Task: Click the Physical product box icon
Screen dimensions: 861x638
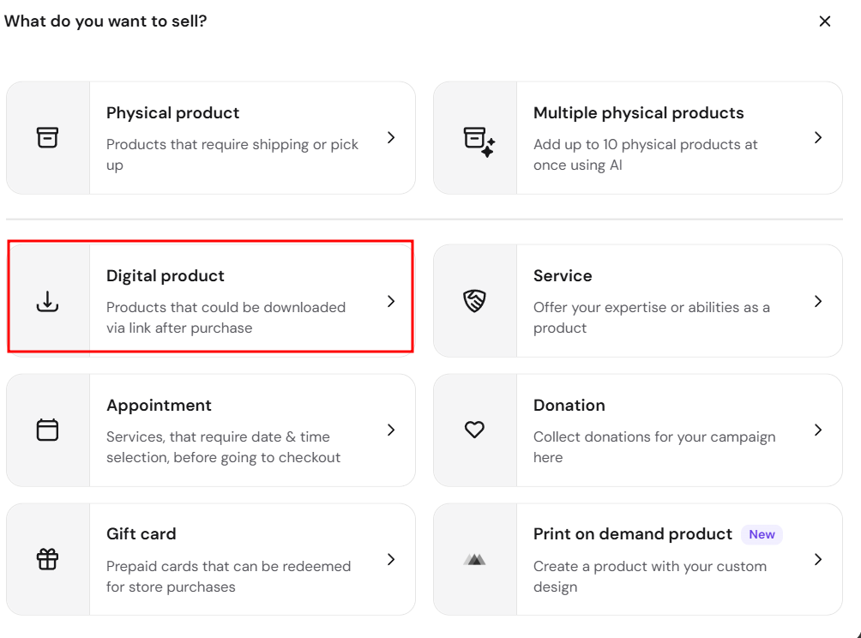Action: pyautogui.click(x=47, y=137)
